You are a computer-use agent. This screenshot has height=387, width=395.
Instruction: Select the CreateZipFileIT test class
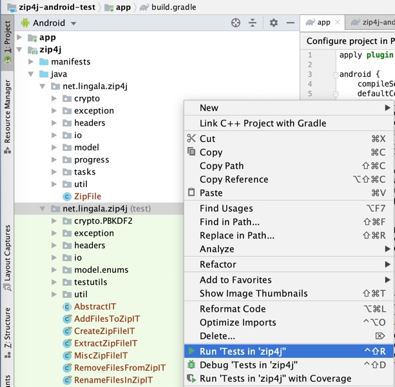pyautogui.click(x=99, y=331)
